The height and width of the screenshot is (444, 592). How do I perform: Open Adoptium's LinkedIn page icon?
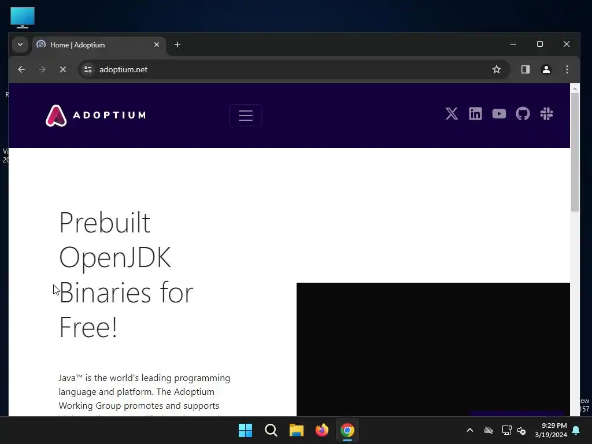[475, 114]
